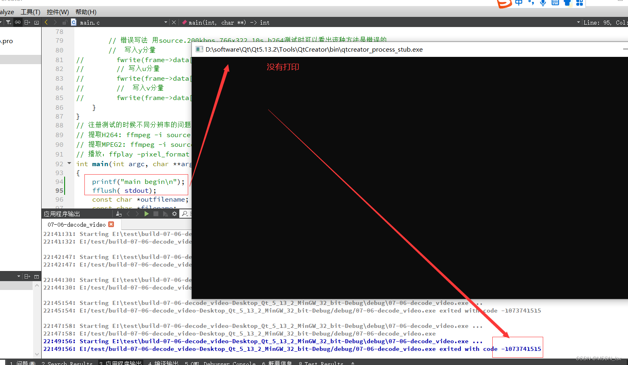Open the 8 Test Results pane
Screen dimensions: 628x365
[321, 363]
